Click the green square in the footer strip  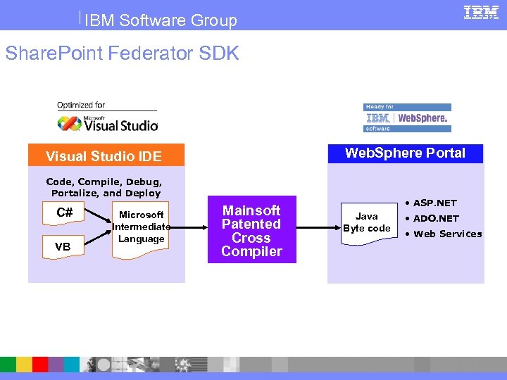[8, 365]
